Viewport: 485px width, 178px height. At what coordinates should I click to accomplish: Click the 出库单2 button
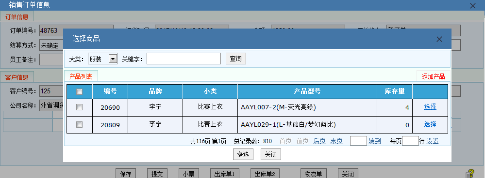pos(265,173)
